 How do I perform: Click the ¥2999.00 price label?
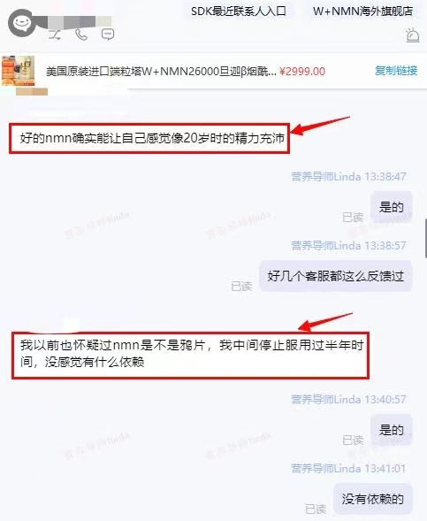(x=302, y=72)
